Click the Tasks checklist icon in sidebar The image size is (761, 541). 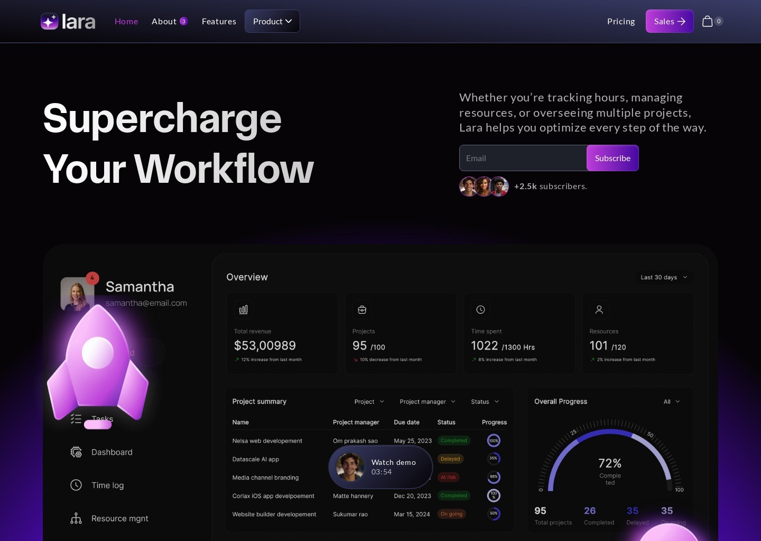76,419
